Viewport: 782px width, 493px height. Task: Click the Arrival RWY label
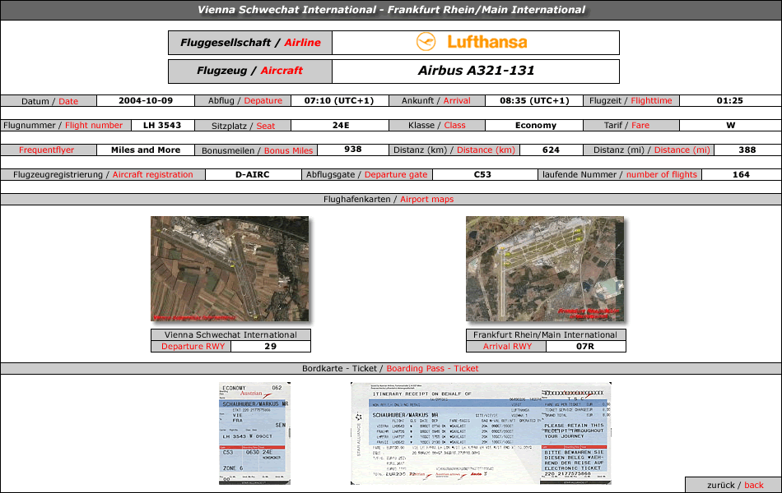pyautogui.click(x=506, y=346)
